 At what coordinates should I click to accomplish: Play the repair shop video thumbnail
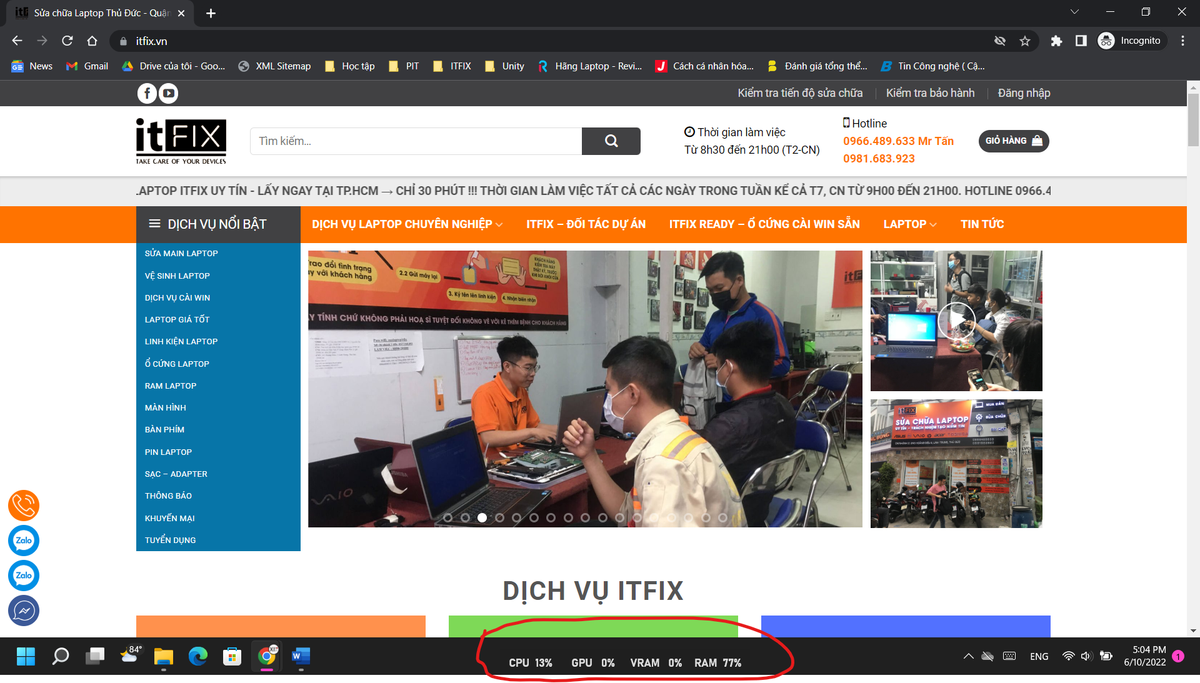coord(956,321)
